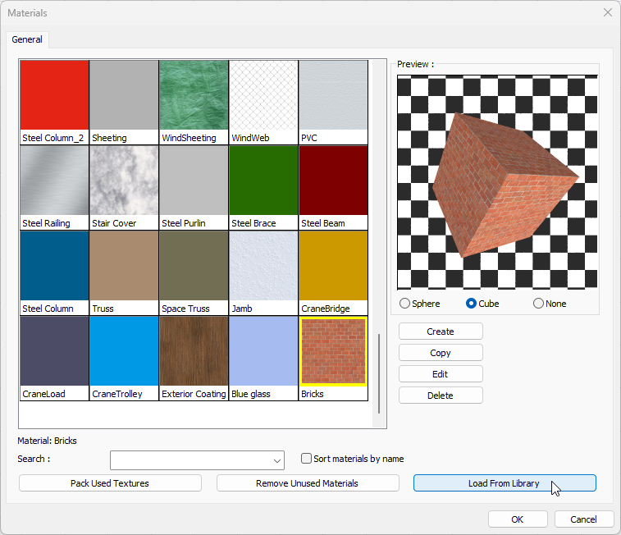Choose the Blue glass material

pyautogui.click(x=263, y=352)
